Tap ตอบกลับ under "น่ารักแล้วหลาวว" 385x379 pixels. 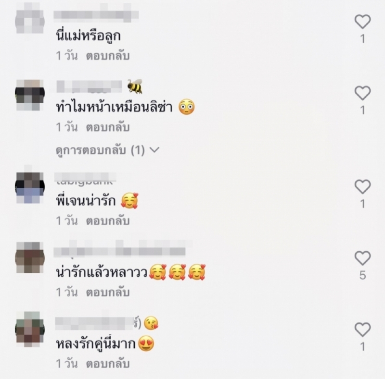coord(107,292)
